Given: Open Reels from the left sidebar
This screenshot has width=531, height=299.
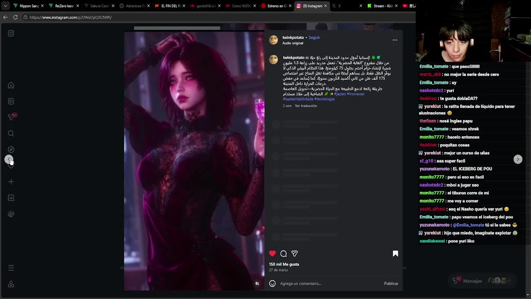Looking at the screenshot, I should [11, 101].
